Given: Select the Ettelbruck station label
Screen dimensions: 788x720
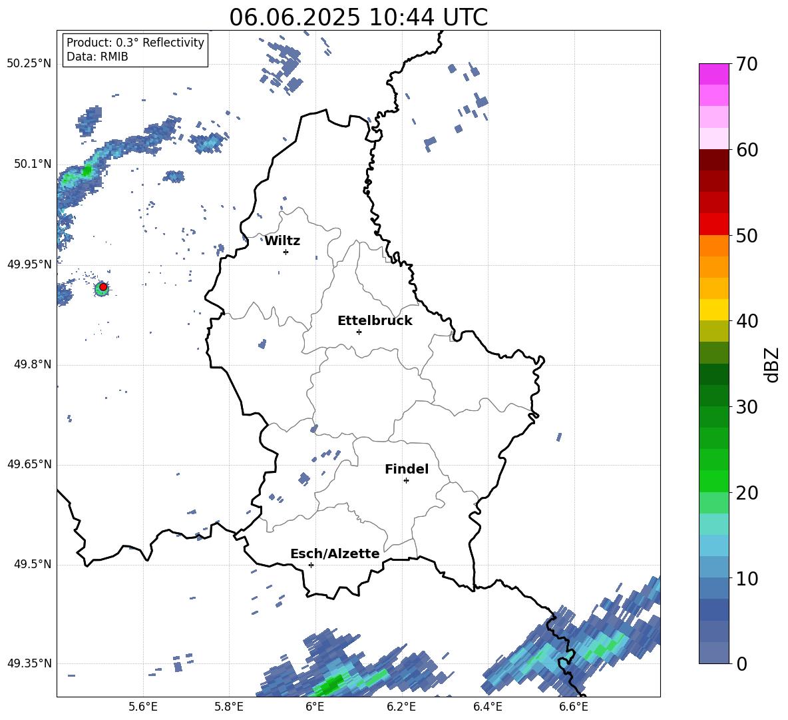Looking at the screenshot, I should tap(375, 321).
